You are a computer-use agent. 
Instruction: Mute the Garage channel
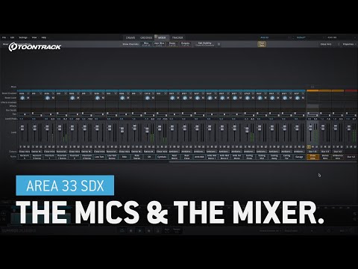(299, 146)
